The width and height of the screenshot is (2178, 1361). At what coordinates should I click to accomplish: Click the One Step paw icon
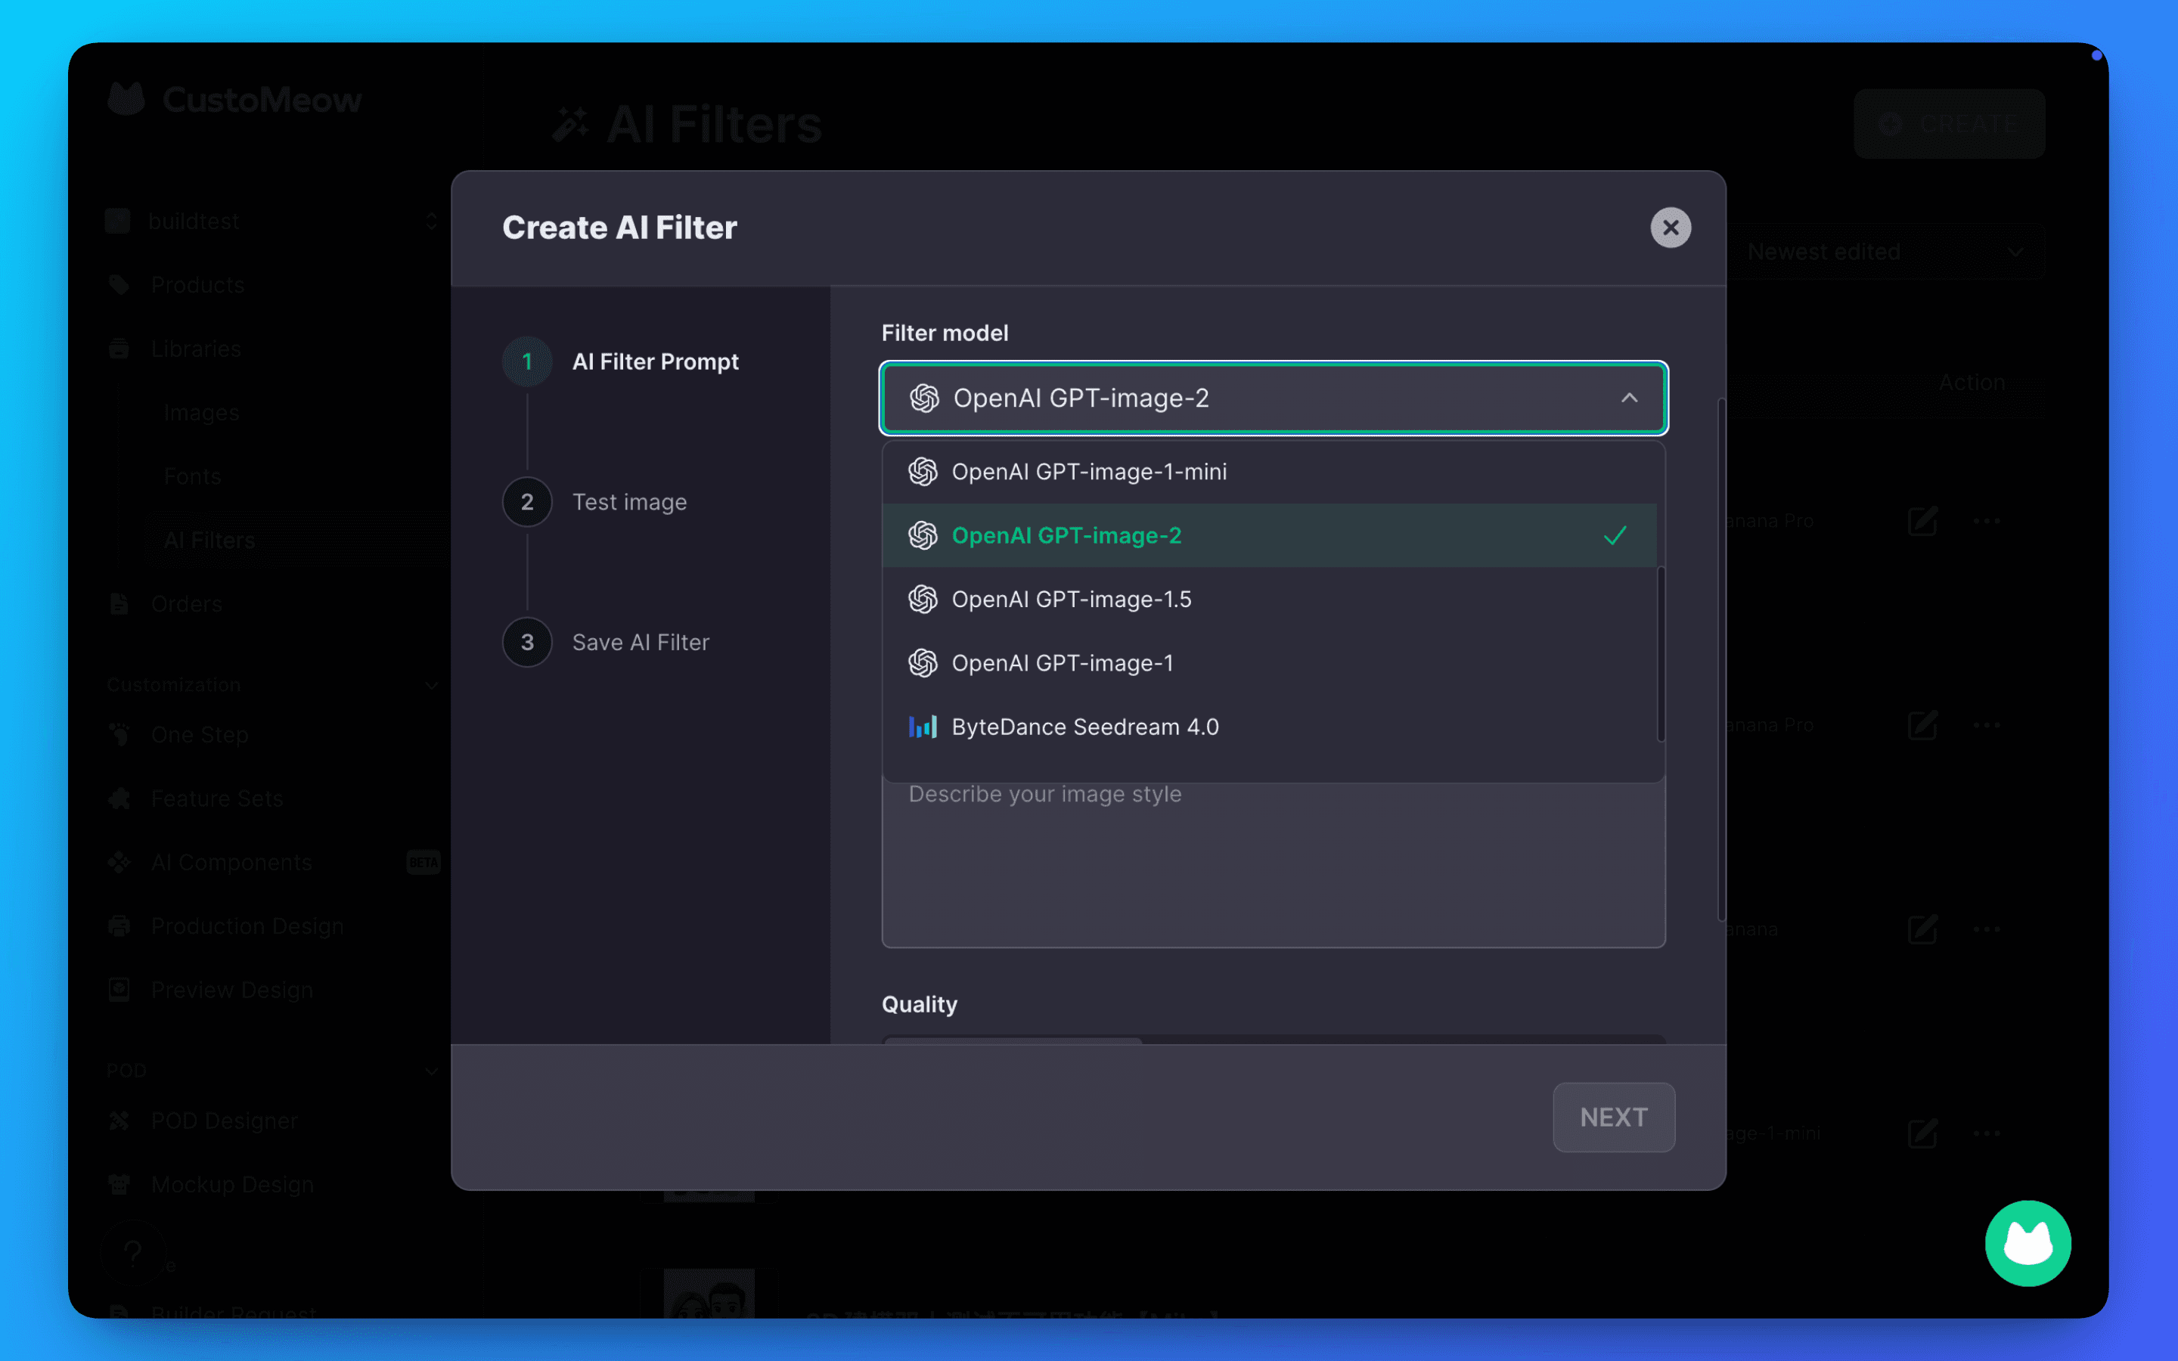click(119, 734)
